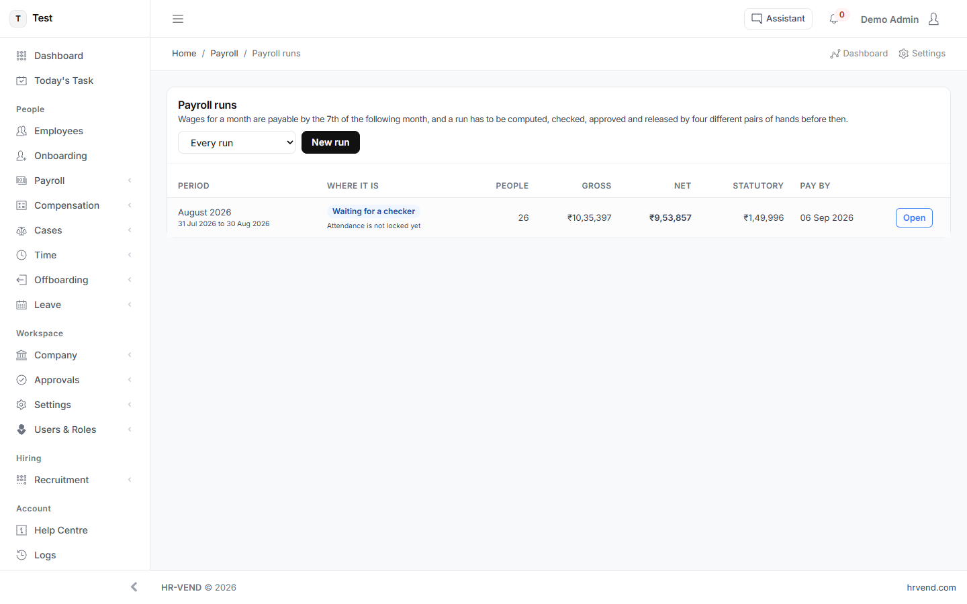Click the net amount ₹9,53,857

(670, 217)
